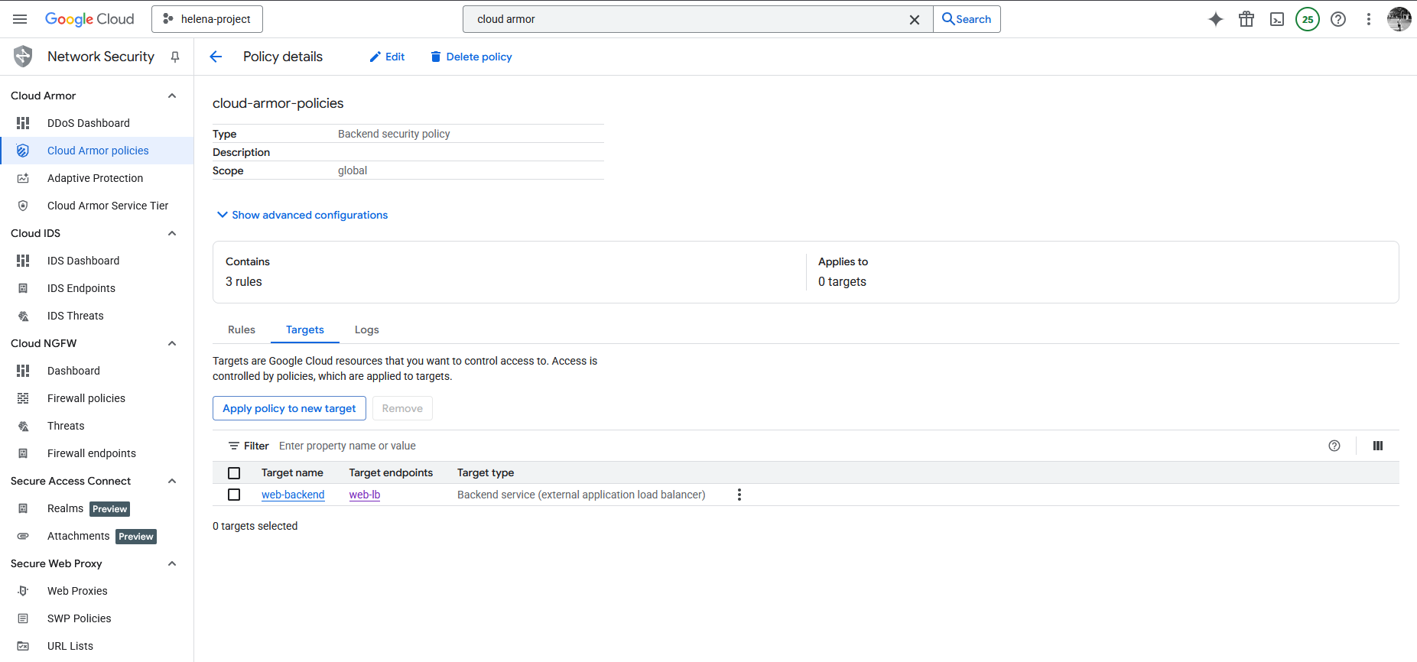The width and height of the screenshot is (1417, 662).
Task: Switch to the Logs tab
Action: tap(366, 329)
